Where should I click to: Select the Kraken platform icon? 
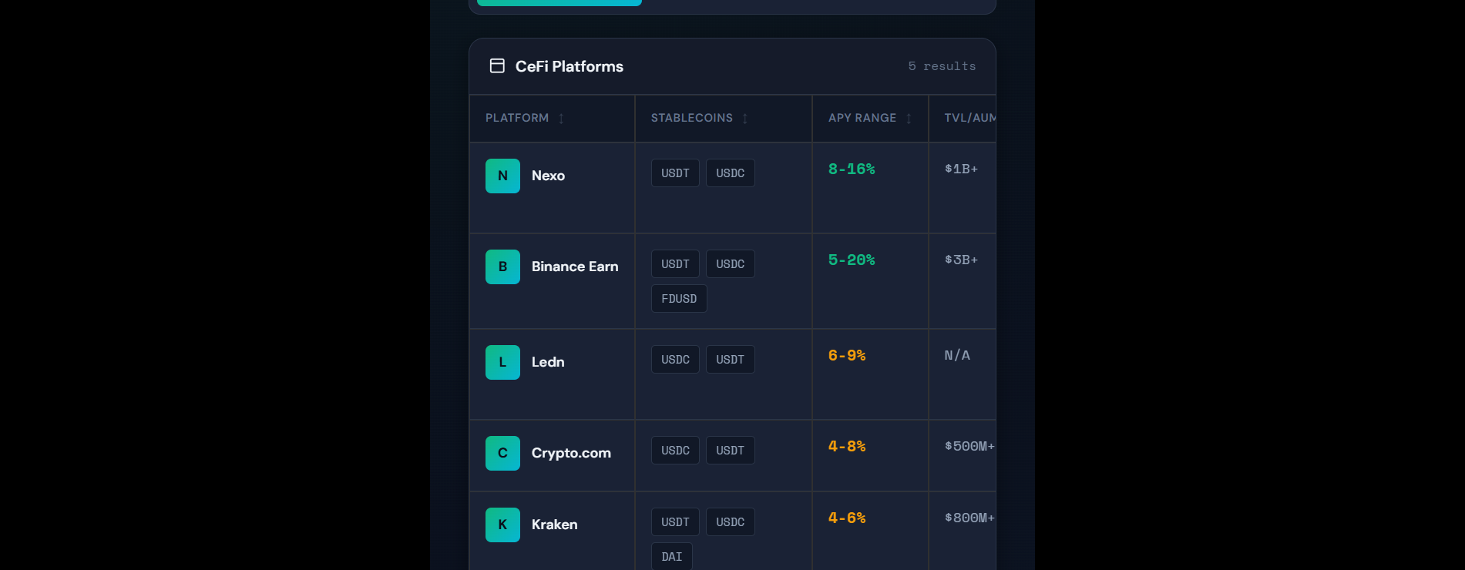(x=502, y=525)
